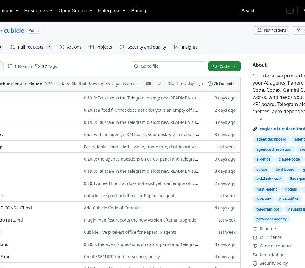Expand the Open Source menu
The height and width of the screenshot is (268, 305).
[x=75, y=10]
